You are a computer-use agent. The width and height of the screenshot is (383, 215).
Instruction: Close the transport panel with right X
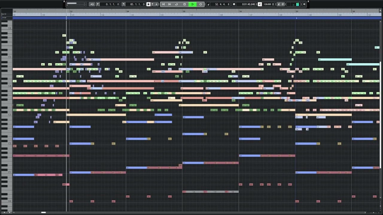308,1
